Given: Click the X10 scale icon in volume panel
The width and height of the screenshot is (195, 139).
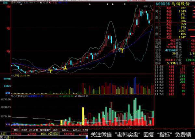Looking at the screenshot, I should pyautogui.click(x=8, y=93).
